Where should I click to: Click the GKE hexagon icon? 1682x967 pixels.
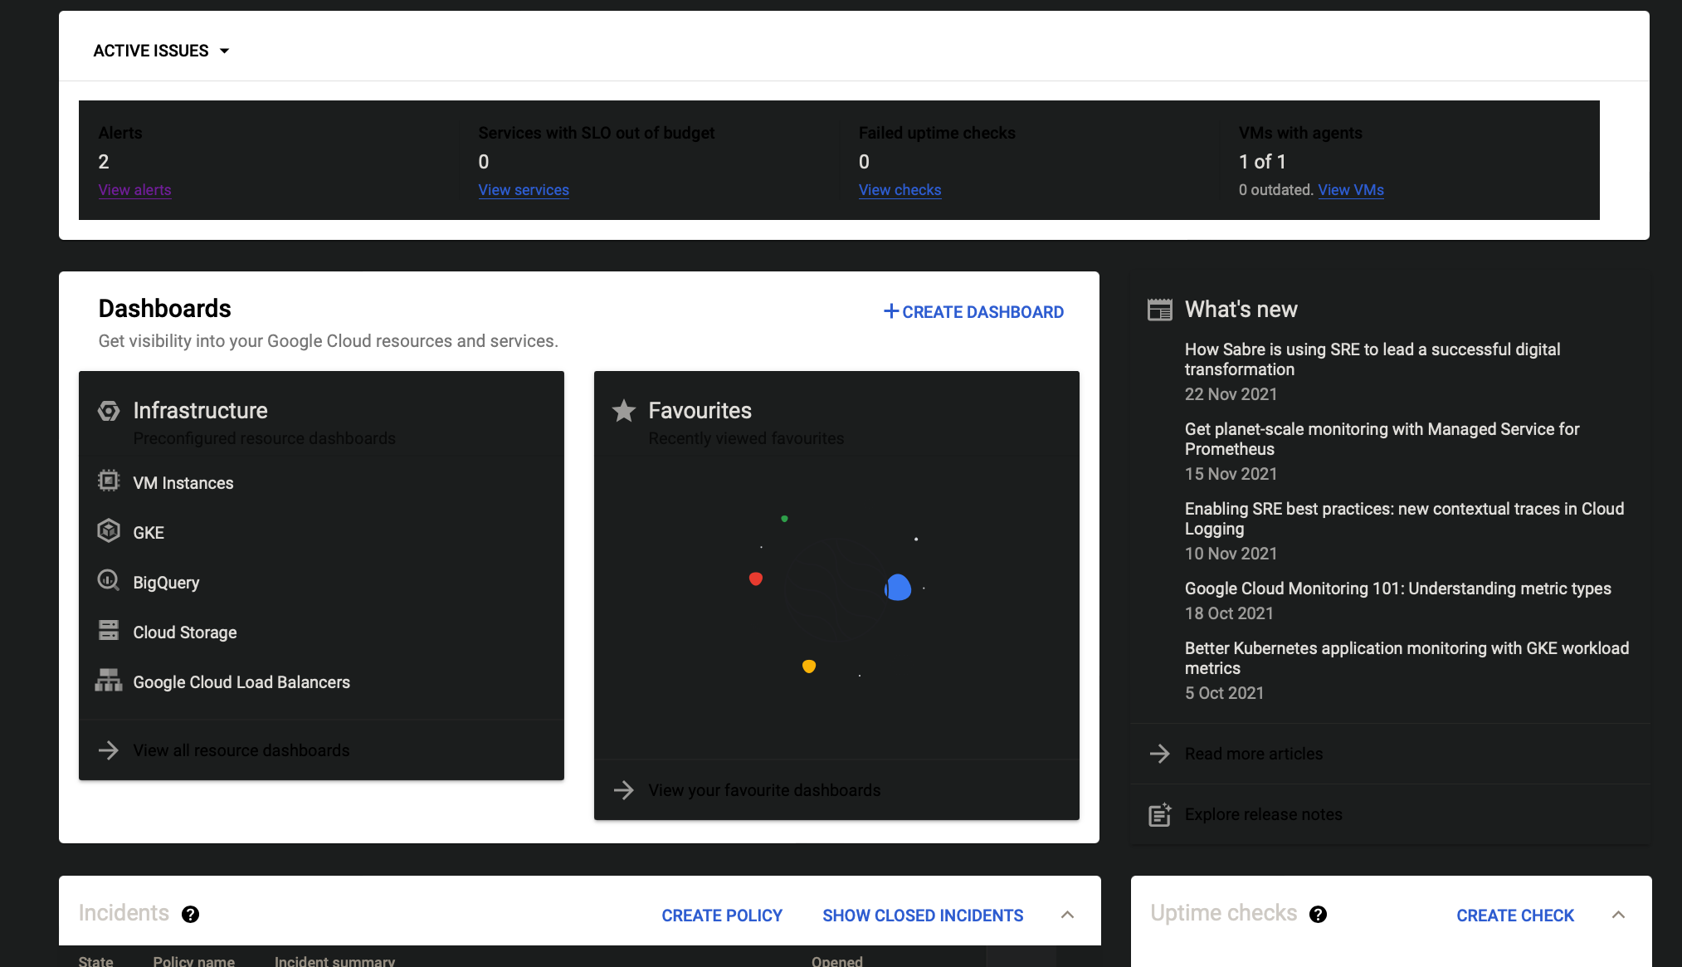click(x=109, y=531)
